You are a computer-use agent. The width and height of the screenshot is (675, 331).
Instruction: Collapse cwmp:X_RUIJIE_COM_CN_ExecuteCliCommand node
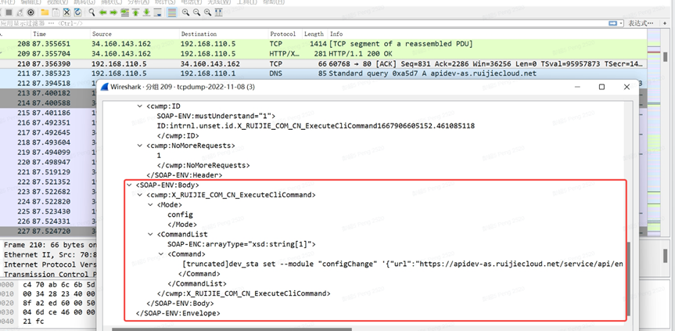[x=139, y=195]
